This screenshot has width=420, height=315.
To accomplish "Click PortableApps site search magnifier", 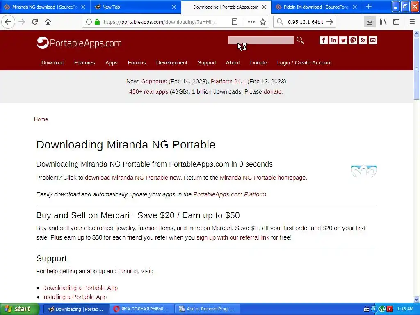I will tap(300, 40).
